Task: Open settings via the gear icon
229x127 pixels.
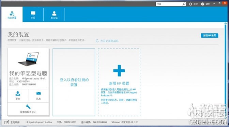Action: pyautogui.click(x=190, y=4)
